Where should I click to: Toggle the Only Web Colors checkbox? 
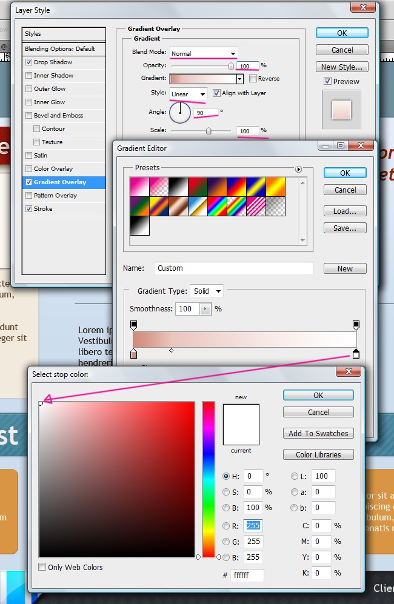click(x=42, y=567)
